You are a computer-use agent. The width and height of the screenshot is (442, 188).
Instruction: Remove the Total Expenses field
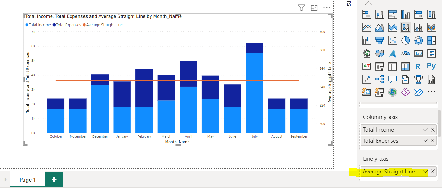(433, 141)
